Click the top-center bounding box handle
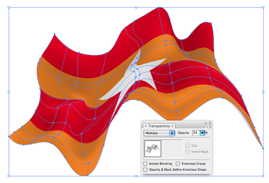 (x=136, y=7)
